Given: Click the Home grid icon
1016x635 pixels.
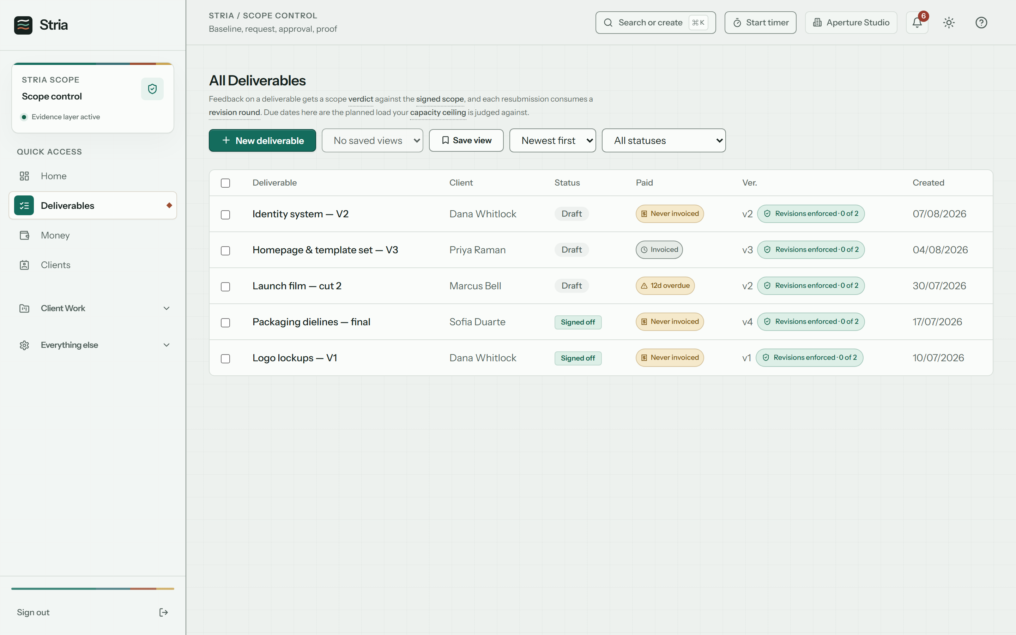Looking at the screenshot, I should (x=24, y=176).
